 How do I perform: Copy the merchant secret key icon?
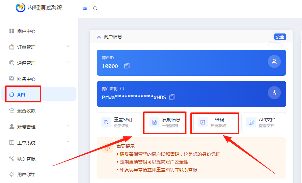[x=172, y=97]
